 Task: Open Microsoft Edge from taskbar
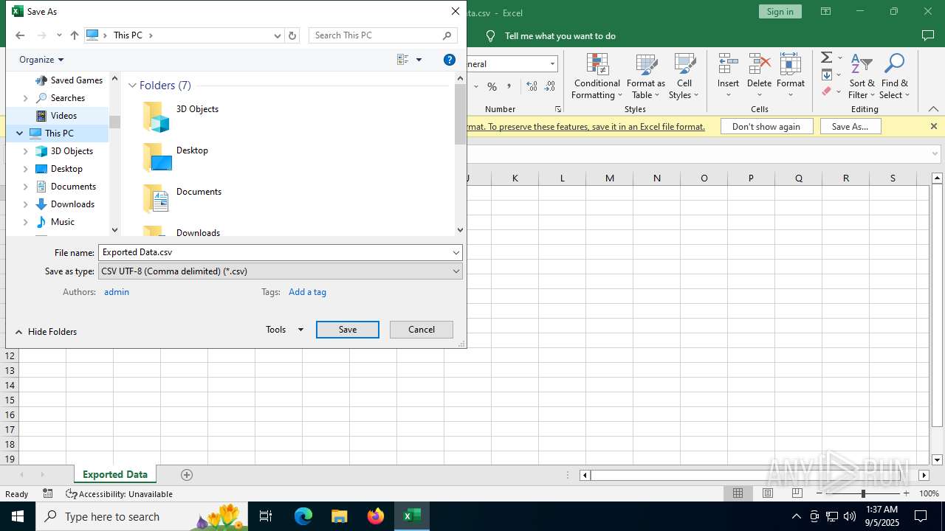pos(303,516)
